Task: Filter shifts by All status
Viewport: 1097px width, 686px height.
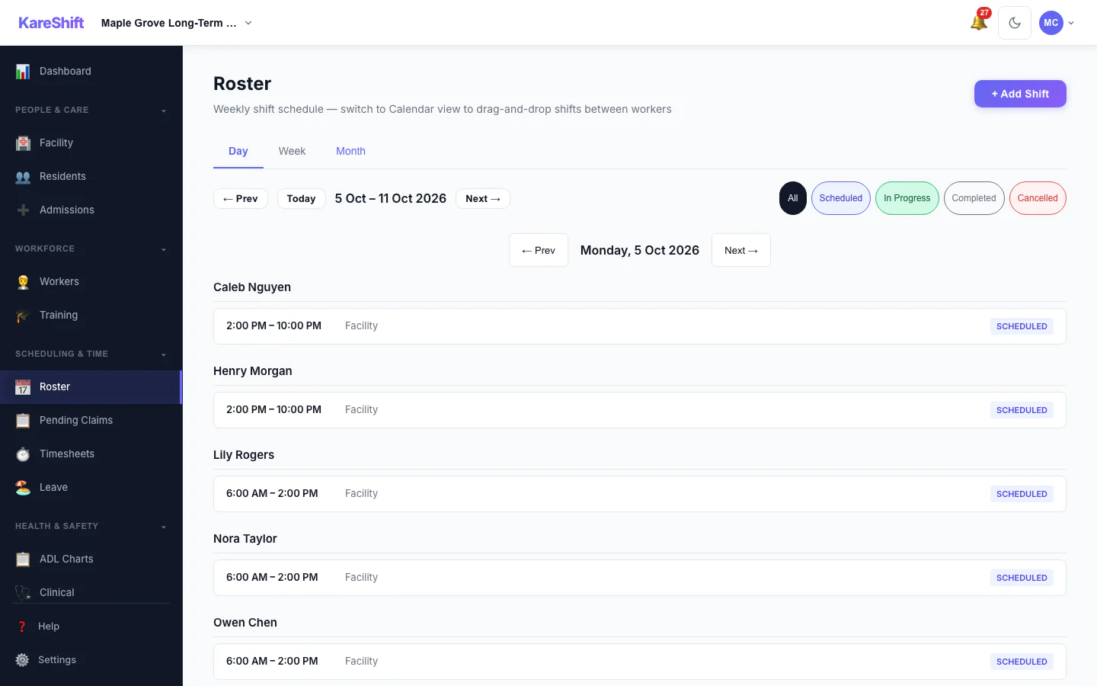Action: (x=793, y=198)
